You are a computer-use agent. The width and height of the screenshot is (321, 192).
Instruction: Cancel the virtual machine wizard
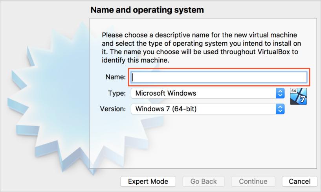[x=299, y=181]
